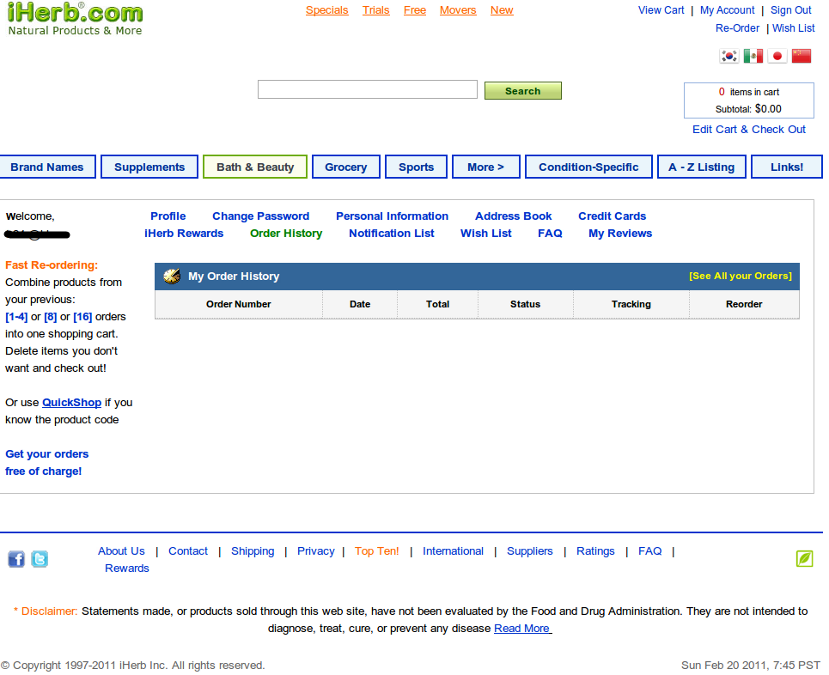Image resolution: width=829 pixels, height=675 pixels.
Task: Open the Supplements category tab
Action: (149, 167)
